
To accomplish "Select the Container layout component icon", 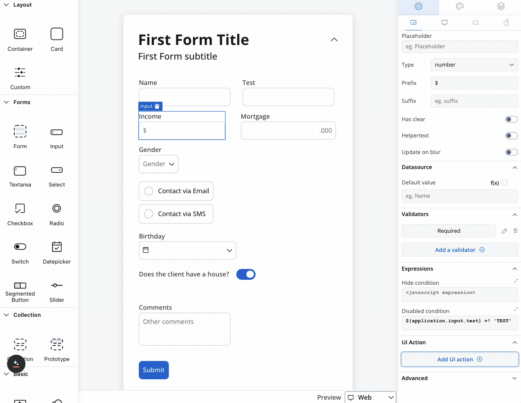I will [20, 34].
